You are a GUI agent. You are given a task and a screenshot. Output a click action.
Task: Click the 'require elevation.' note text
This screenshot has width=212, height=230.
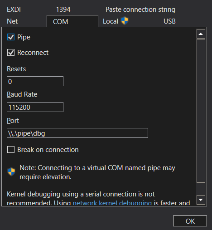point(45,177)
